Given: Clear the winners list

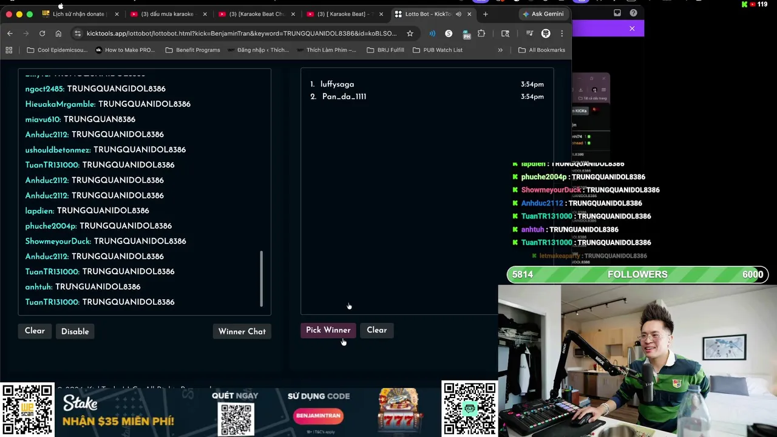Looking at the screenshot, I should [376, 330].
